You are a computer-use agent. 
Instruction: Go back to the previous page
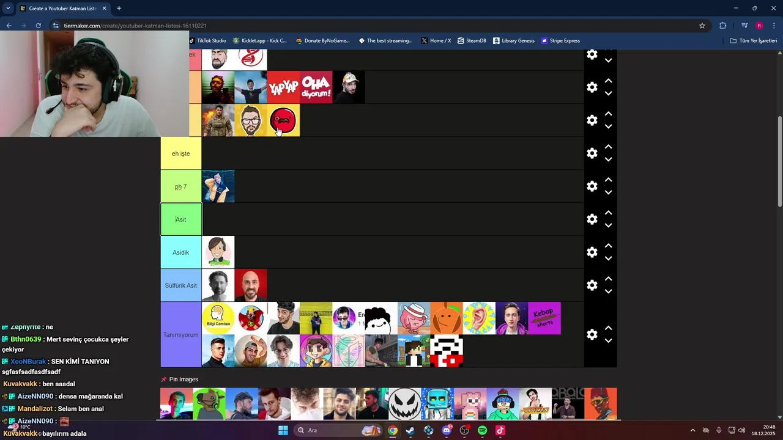pyautogui.click(x=9, y=26)
